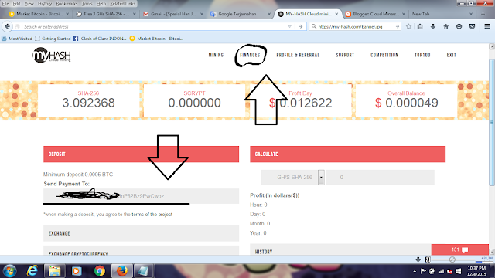Open the Hello chat bubble icon
Image resolution: width=495 pixels, height=278 pixels.
(459, 26)
